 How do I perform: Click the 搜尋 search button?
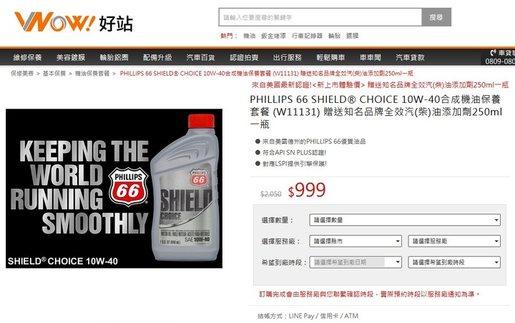pyautogui.click(x=436, y=17)
